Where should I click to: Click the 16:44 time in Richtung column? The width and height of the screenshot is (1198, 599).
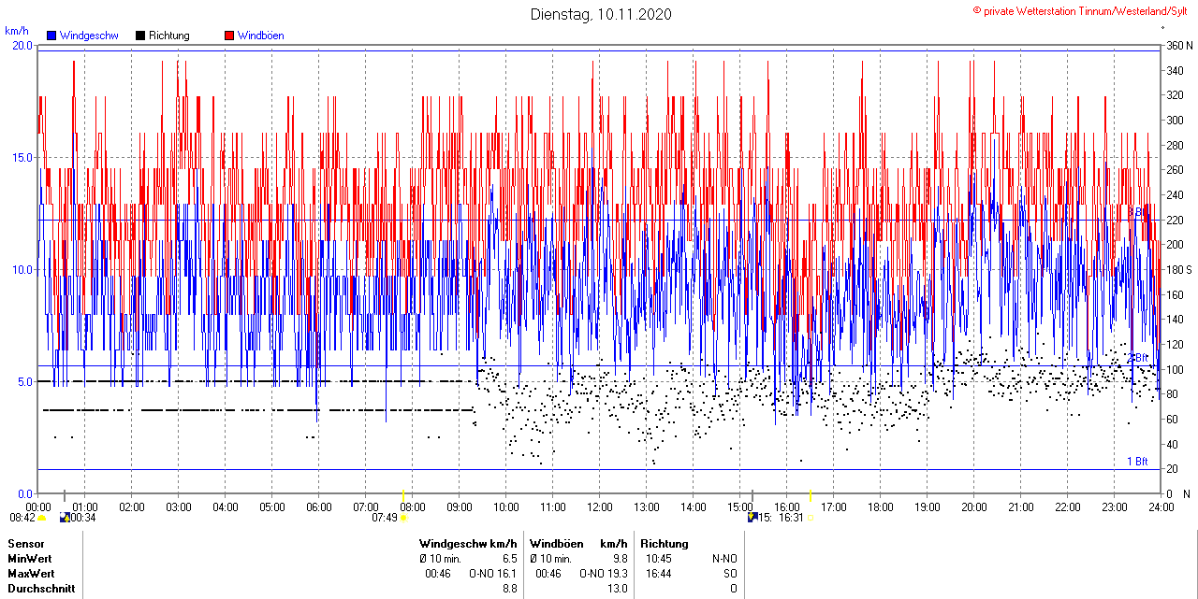pos(659,573)
